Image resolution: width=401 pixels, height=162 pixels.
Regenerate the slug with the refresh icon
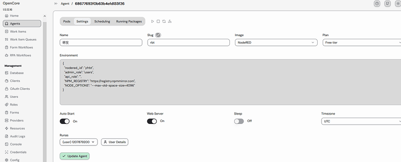click(158, 35)
